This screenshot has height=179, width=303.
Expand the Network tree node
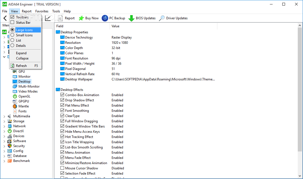pyautogui.click(x=4, y=126)
